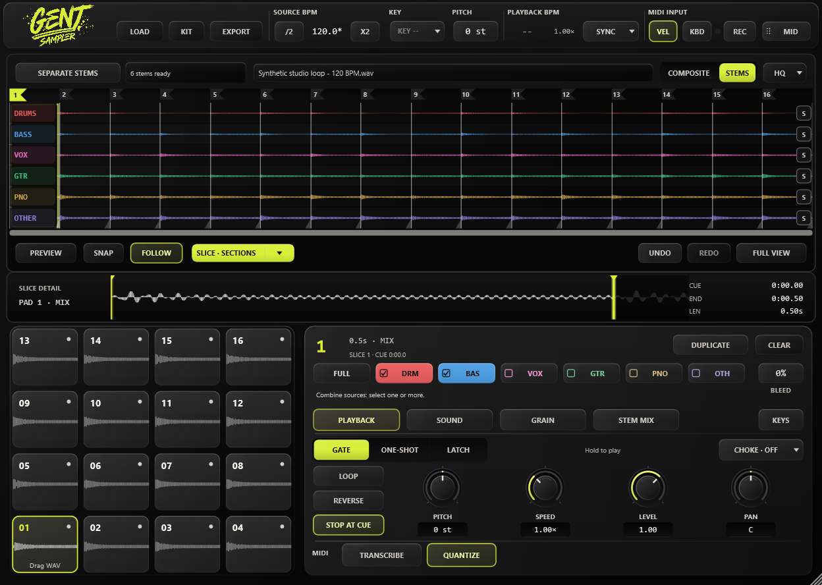Switch to the GRAIN tab
This screenshot has height=585, width=822.
click(x=543, y=420)
